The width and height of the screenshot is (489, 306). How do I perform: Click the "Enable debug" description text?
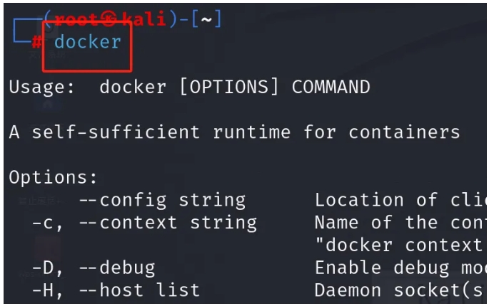382,268
